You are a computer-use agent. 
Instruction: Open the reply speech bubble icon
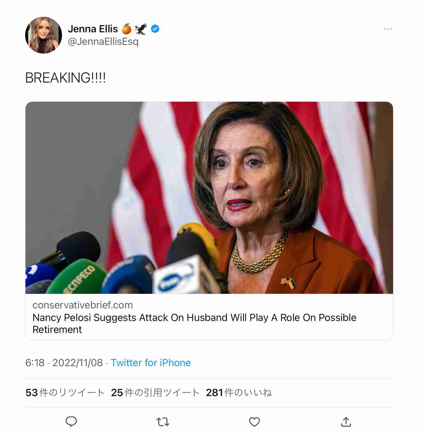tap(71, 422)
